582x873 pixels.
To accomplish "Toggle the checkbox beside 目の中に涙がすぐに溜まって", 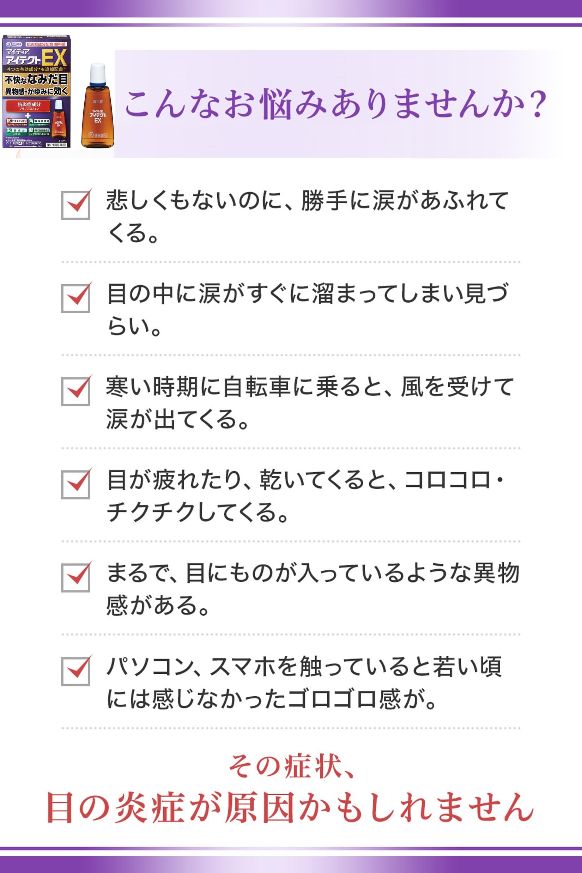I will tap(76, 298).
